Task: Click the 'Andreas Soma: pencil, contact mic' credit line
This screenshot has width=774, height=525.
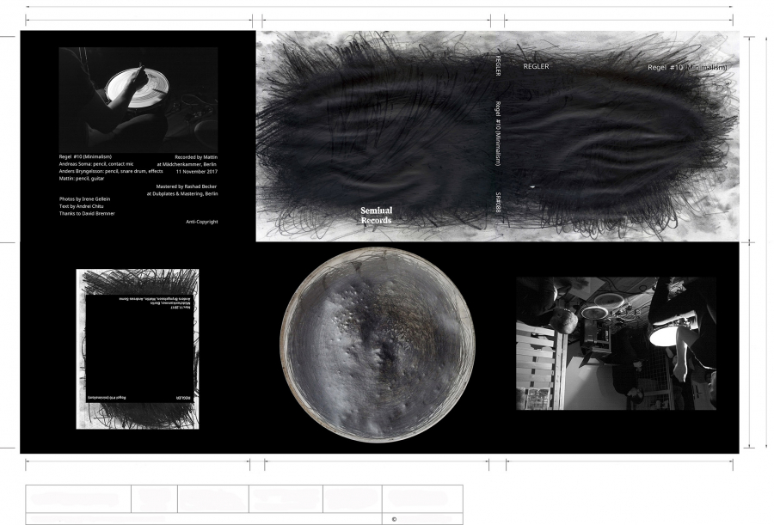Action: [96, 164]
